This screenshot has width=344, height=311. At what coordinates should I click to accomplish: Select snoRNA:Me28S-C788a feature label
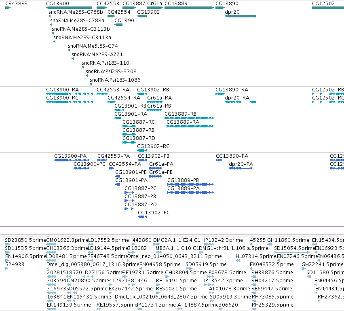77,20
